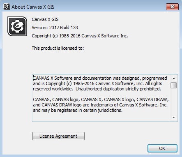Screen dimensions: 182x157
Task: Click the empty area below the trademark text
Action: coord(101,117)
